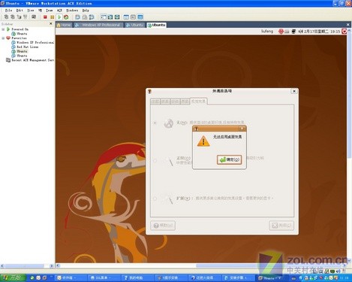The height and width of the screenshot is (282, 352).
Task: Open the View menu
Action: pyautogui.click(x=31, y=11)
